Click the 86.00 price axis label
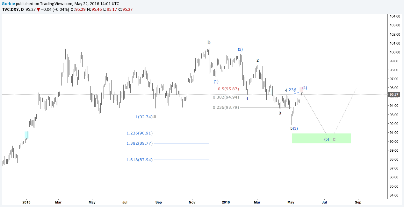 pyautogui.click(x=394, y=177)
